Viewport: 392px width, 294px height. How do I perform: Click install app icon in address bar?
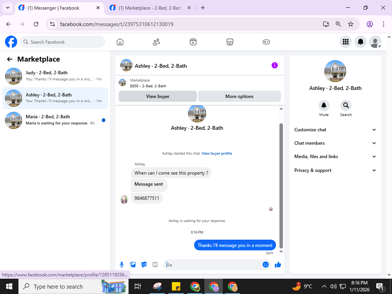pos(326,24)
